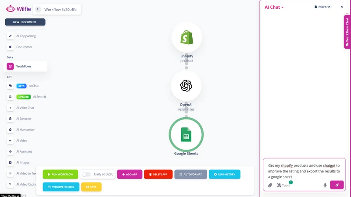
Task: Click the GPTS badge
Action: 21,86
